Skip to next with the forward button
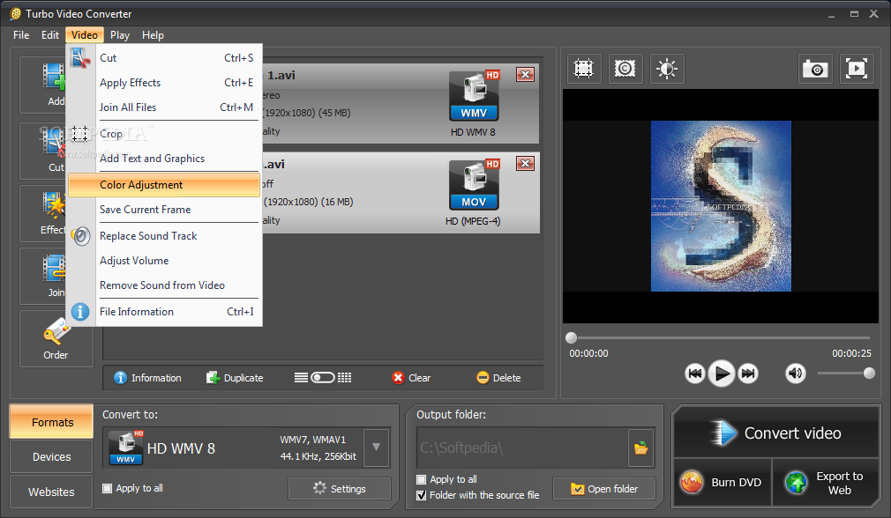This screenshot has width=891, height=518. (x=748, y=374)
